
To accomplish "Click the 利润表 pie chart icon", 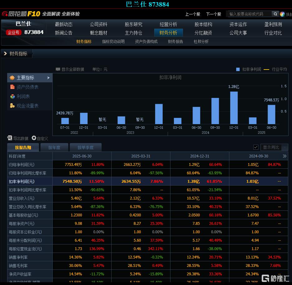I will coord(12,96).
